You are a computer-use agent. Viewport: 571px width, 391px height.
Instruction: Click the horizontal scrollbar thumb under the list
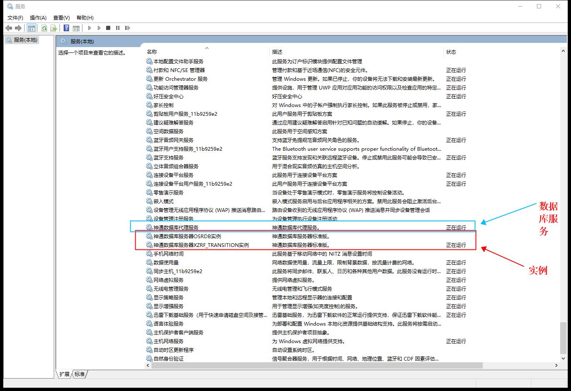[317, 365]
